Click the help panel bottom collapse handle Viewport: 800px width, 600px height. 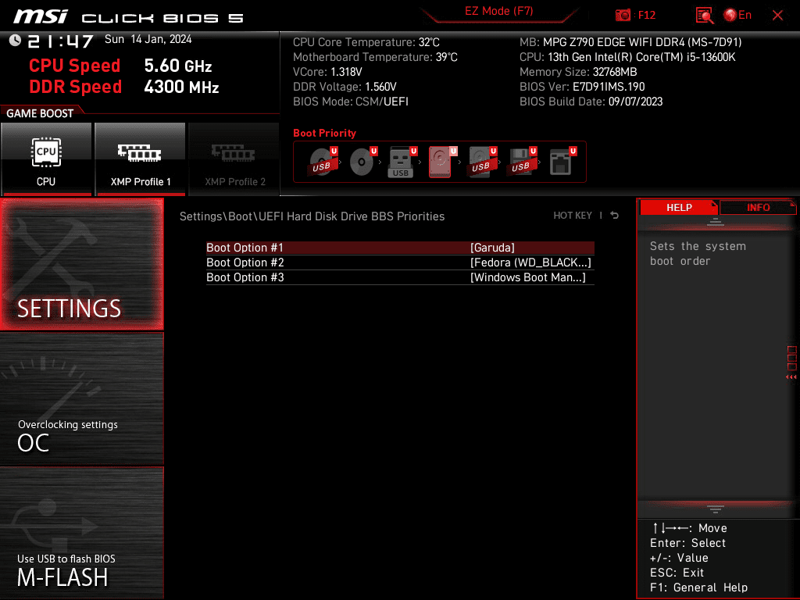coord(716,509)
